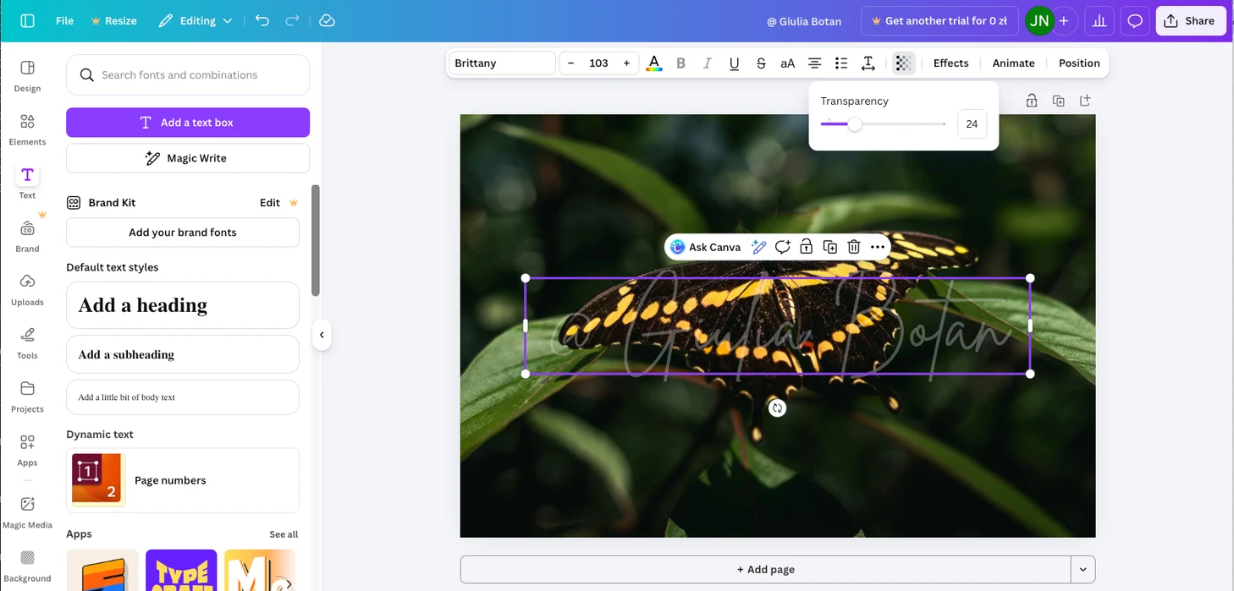Open the Position menu
The height and width of the screenshot is (591, 1234).
click(1079, 63)
